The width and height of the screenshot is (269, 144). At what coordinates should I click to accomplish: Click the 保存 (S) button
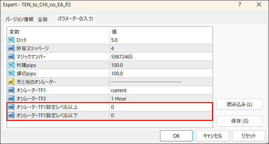point(235,121)
